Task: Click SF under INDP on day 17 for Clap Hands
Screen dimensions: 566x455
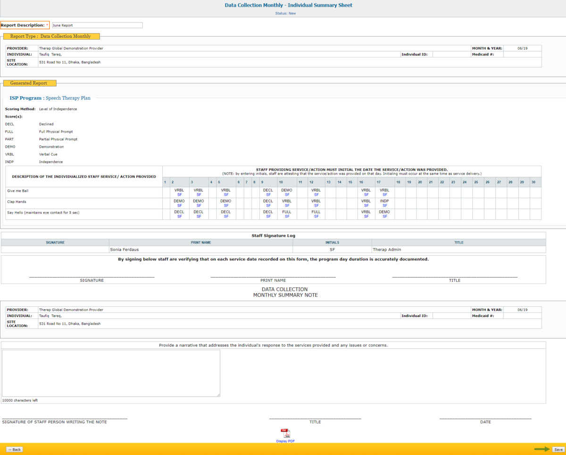Action: pyautogui.click(x=384, y=205)
